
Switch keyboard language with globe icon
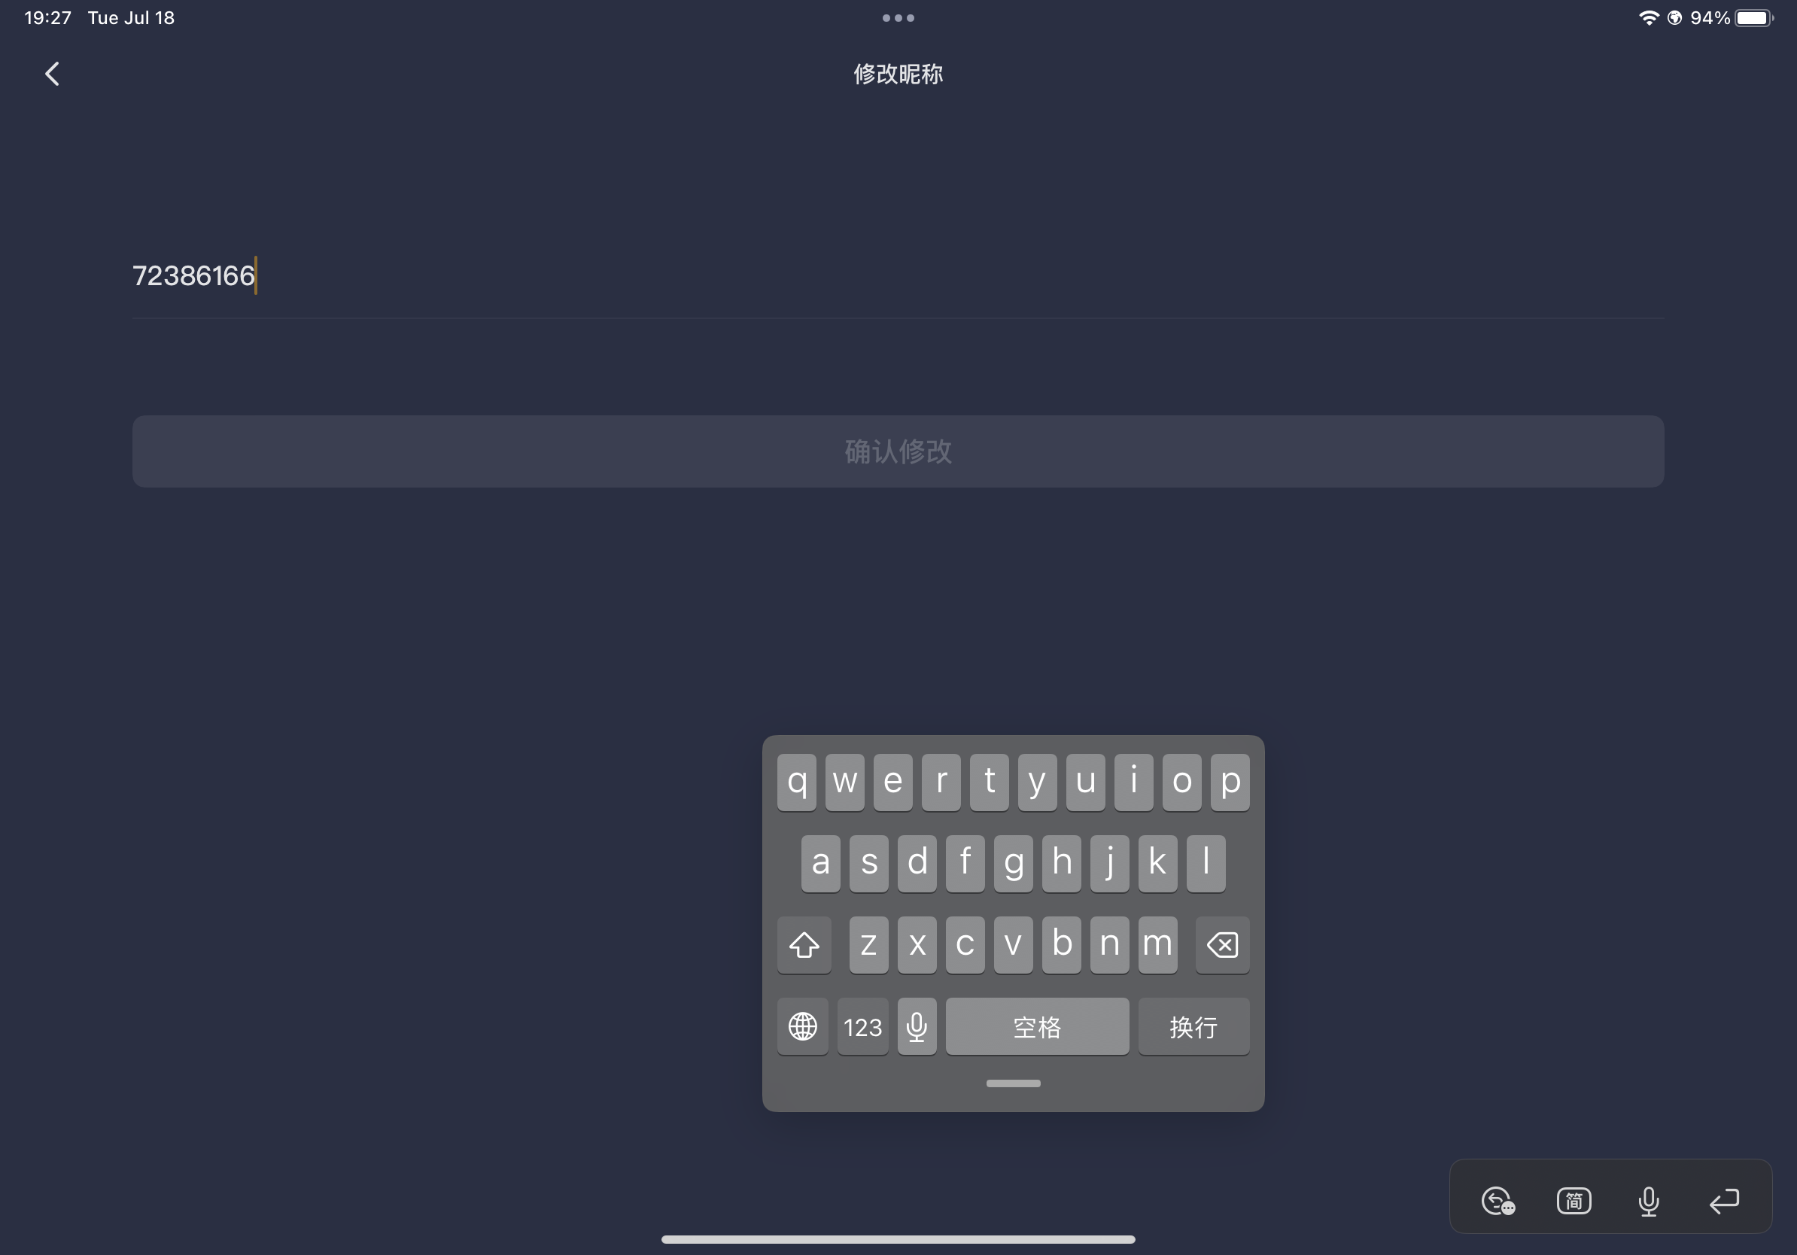click(x=802, y=1026)
